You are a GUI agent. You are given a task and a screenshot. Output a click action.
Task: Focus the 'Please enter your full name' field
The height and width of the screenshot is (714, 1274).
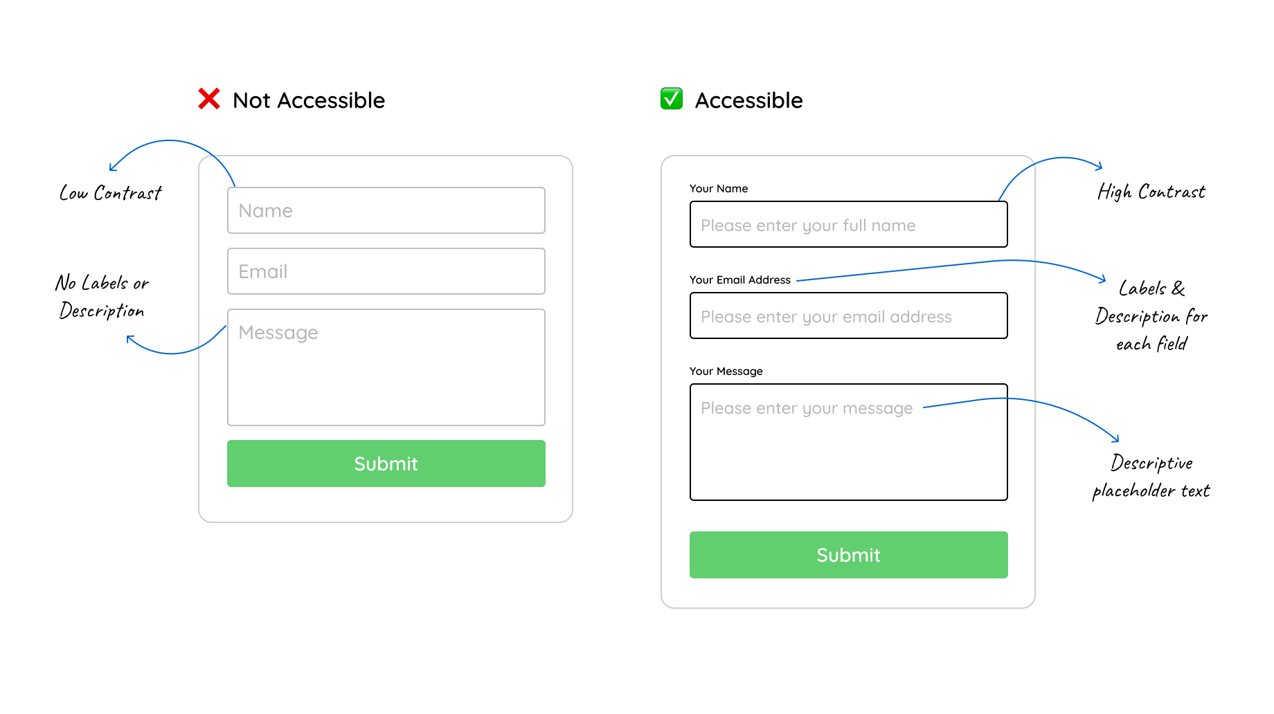tap(849, 224)
